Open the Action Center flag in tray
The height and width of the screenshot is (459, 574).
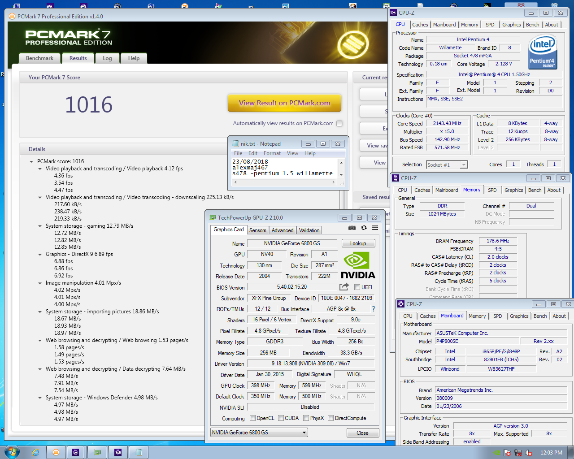pyautogui.click(x=508, y=453)
